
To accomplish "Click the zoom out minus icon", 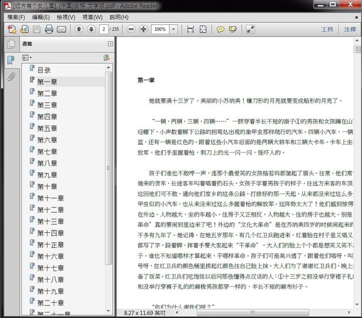I will pos(130,29).
